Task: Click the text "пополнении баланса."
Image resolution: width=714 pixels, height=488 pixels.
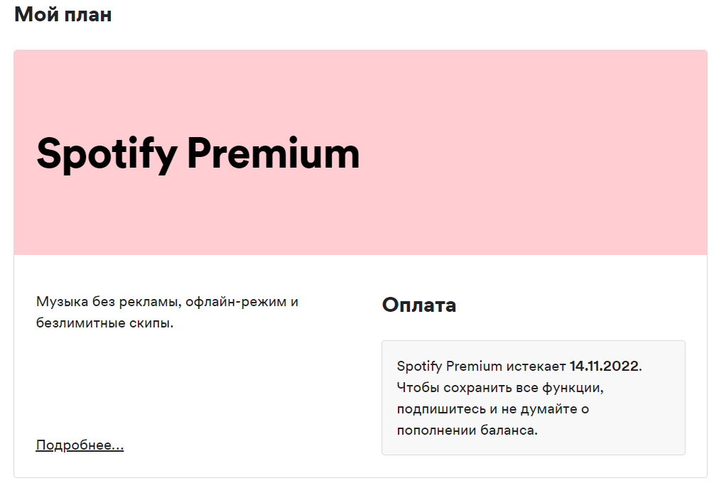Action: point(467,430)
